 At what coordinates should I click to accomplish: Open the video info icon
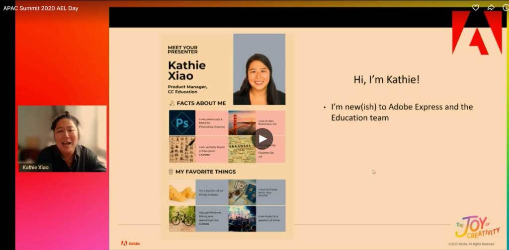506,7
